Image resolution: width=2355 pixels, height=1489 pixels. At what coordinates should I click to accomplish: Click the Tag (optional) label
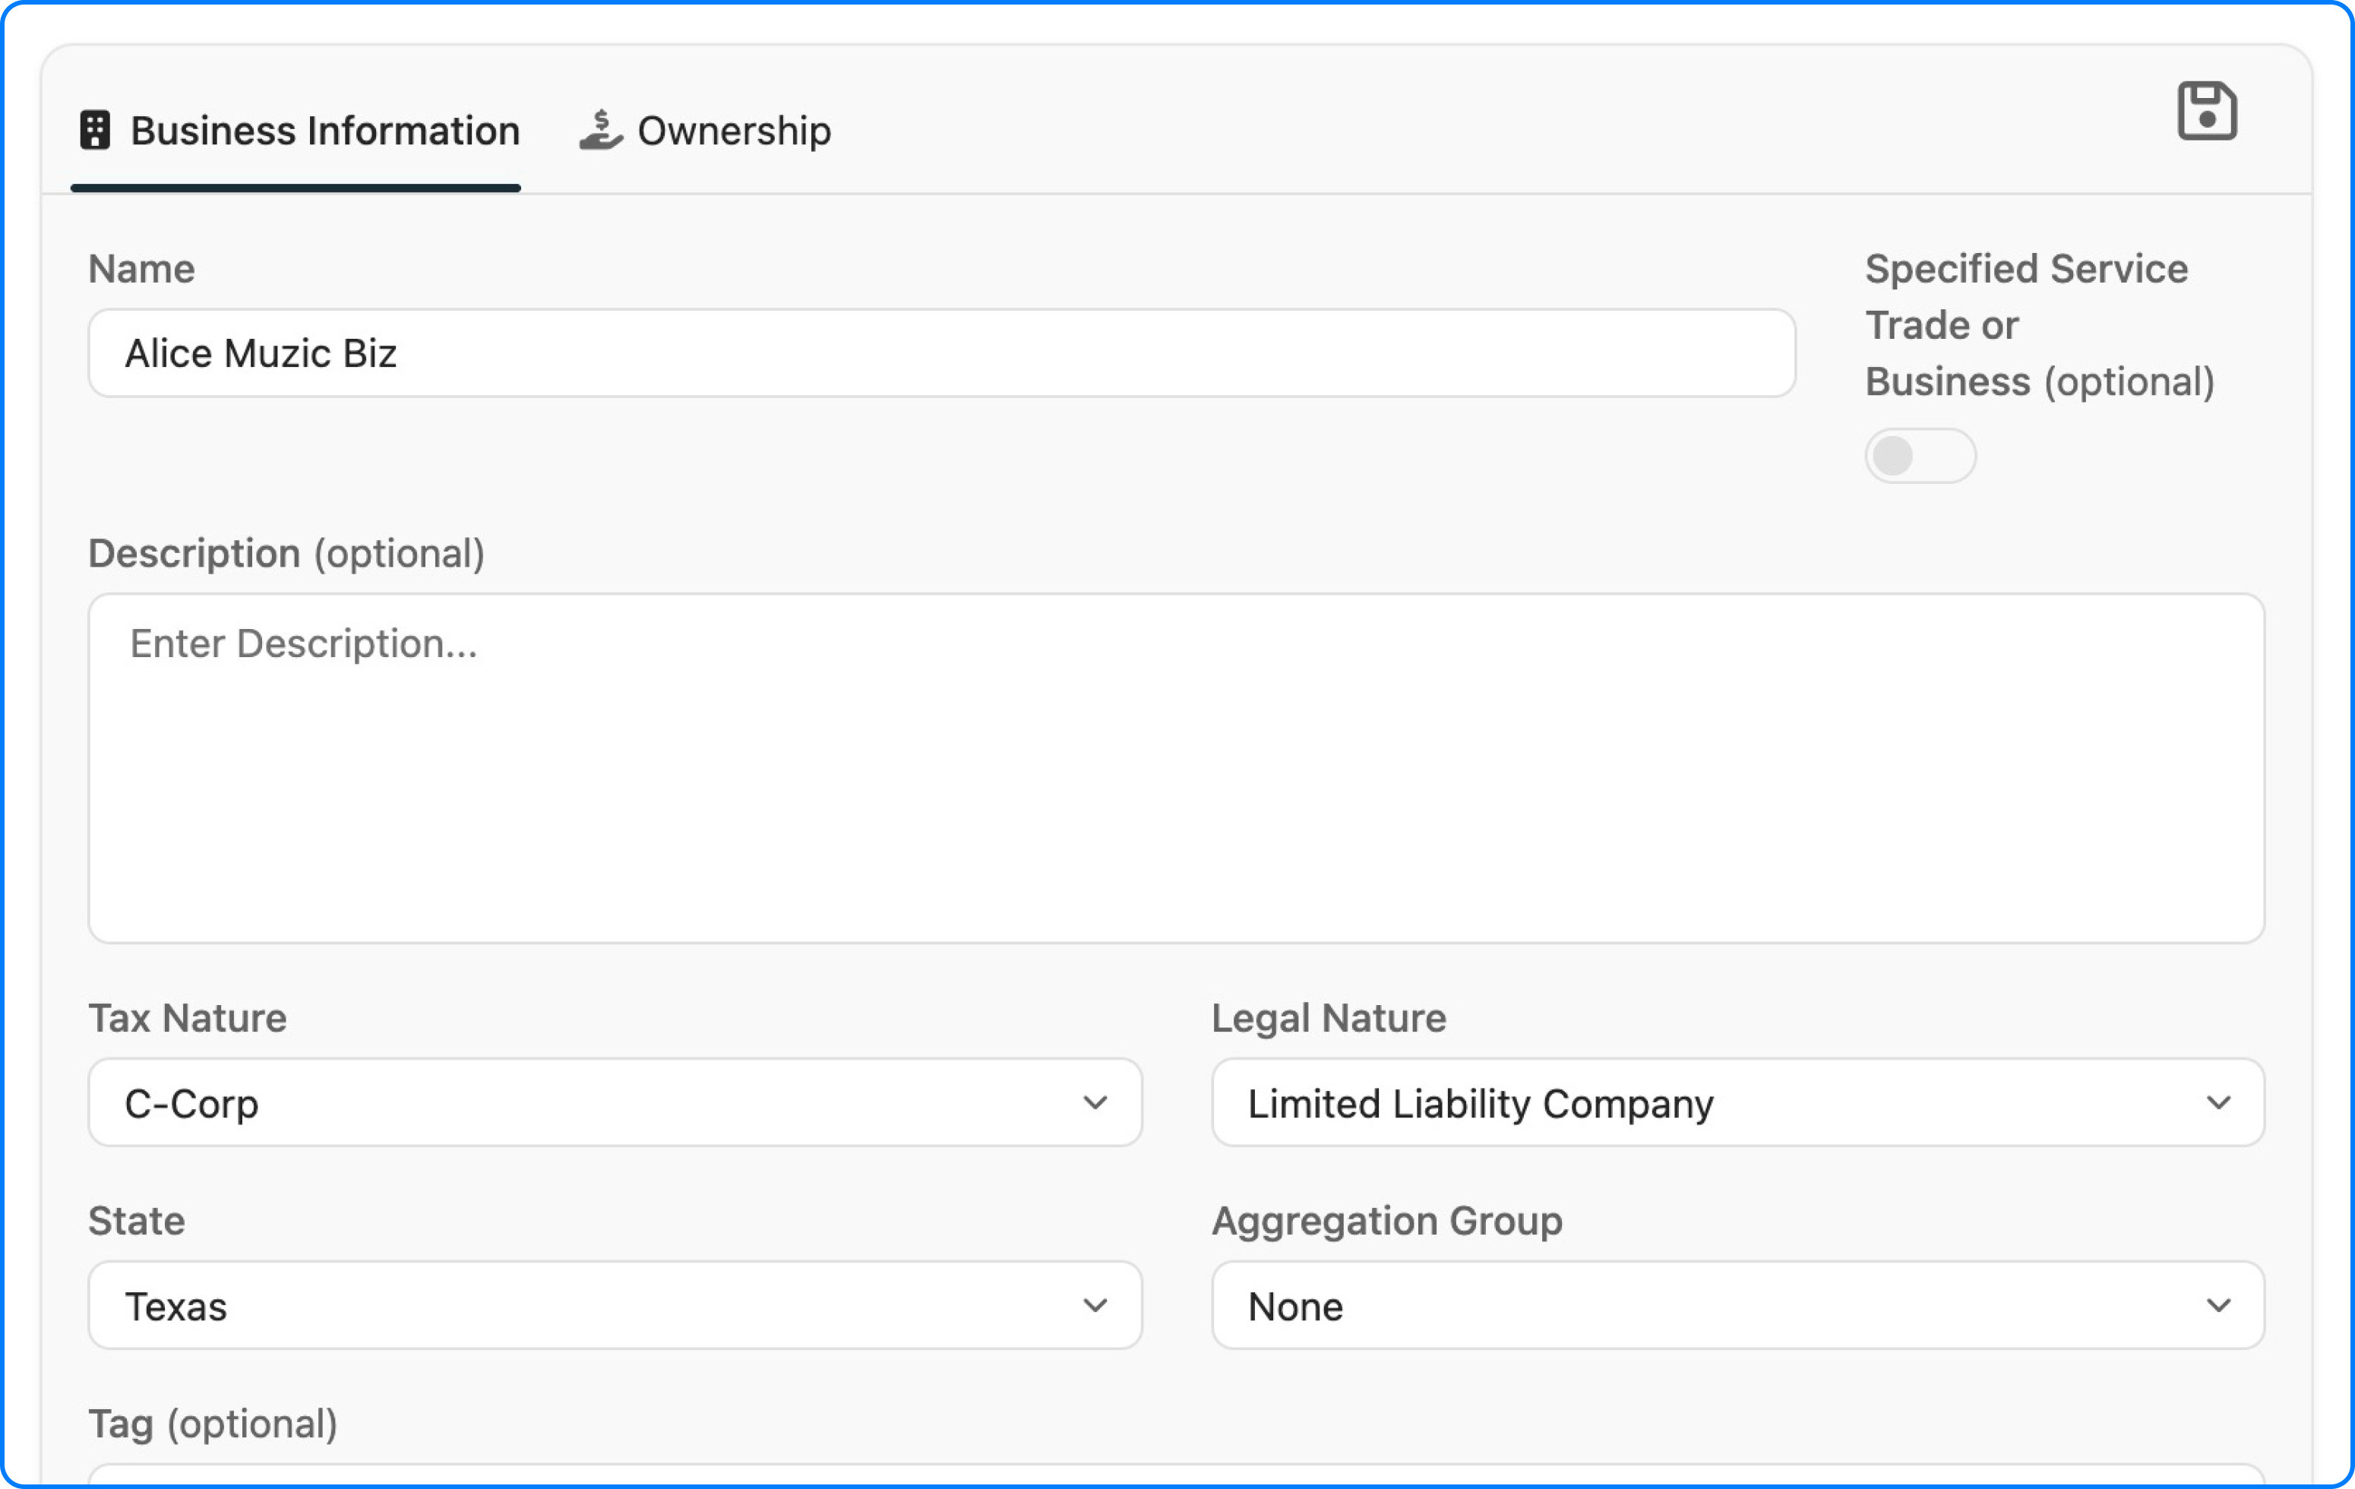point(213,1424)
